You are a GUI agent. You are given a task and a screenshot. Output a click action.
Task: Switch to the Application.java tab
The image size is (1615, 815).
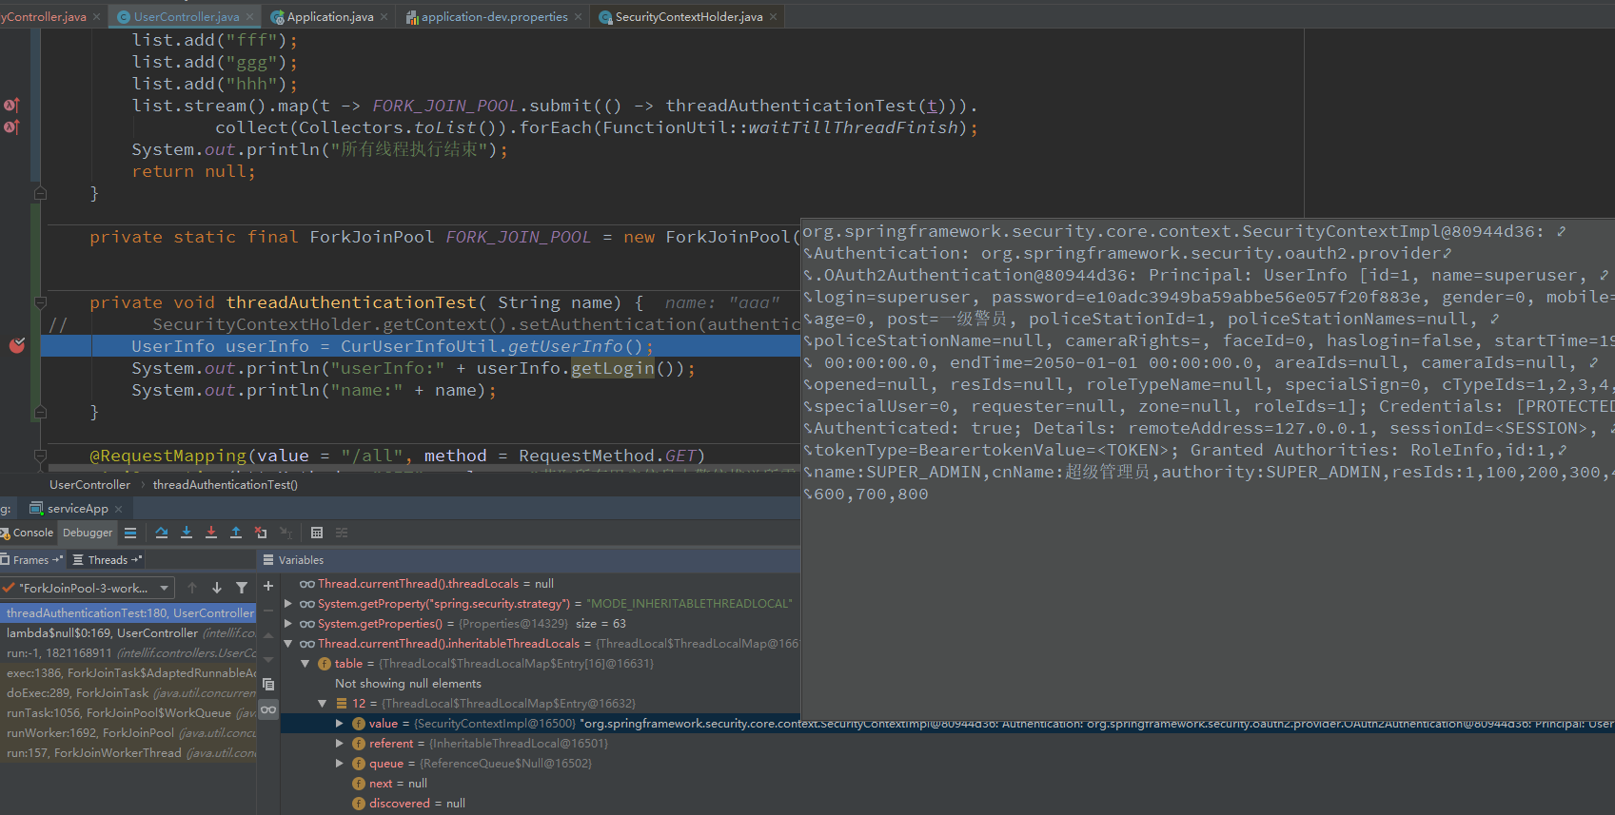click(329, 16)
